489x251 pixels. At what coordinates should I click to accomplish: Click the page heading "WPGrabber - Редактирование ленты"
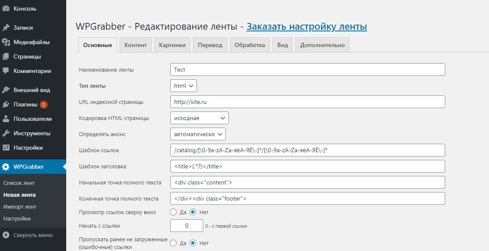(157, 26)
